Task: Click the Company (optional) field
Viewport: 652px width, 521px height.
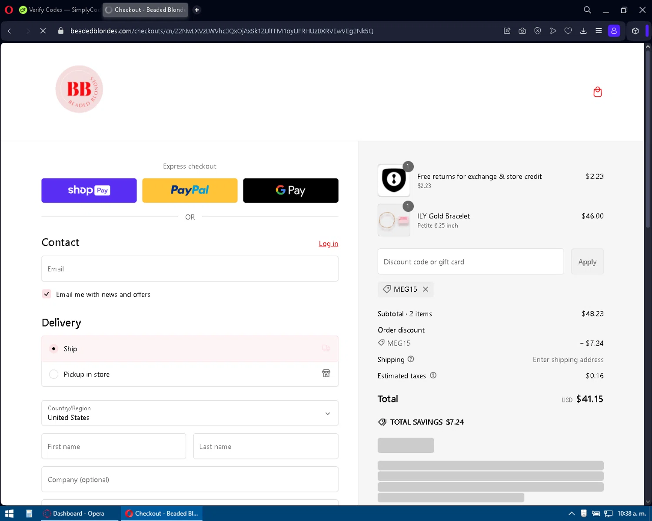Action: (x=190, y=479)
